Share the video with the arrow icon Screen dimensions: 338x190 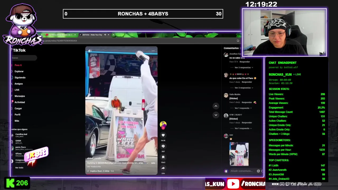click(163, 168)
